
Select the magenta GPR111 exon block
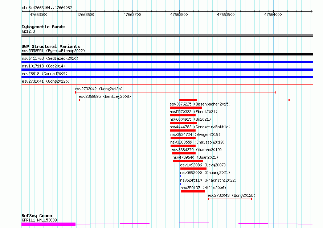tap(48, 224)
